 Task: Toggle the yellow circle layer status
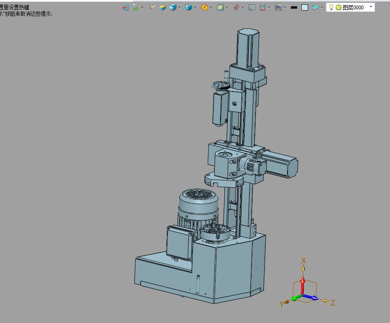pos(338,7)
